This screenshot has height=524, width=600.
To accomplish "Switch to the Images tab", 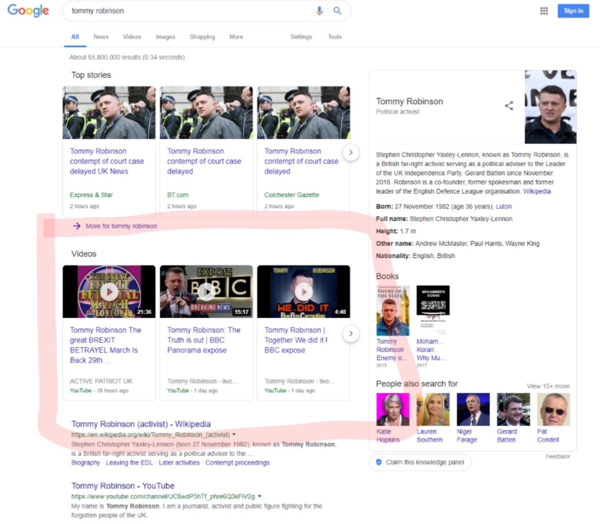I will pyautogui.click(x=165, y=37).
